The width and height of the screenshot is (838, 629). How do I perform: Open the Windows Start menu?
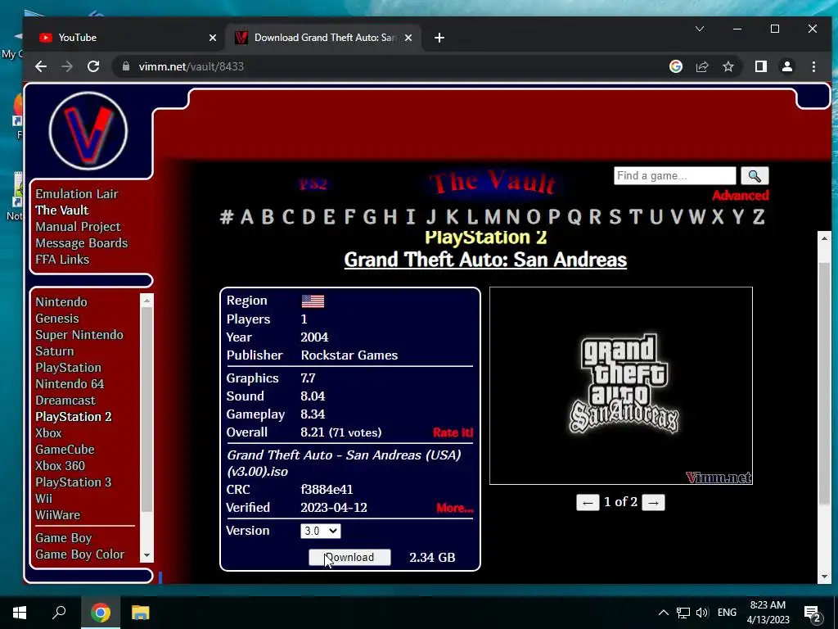20,613
